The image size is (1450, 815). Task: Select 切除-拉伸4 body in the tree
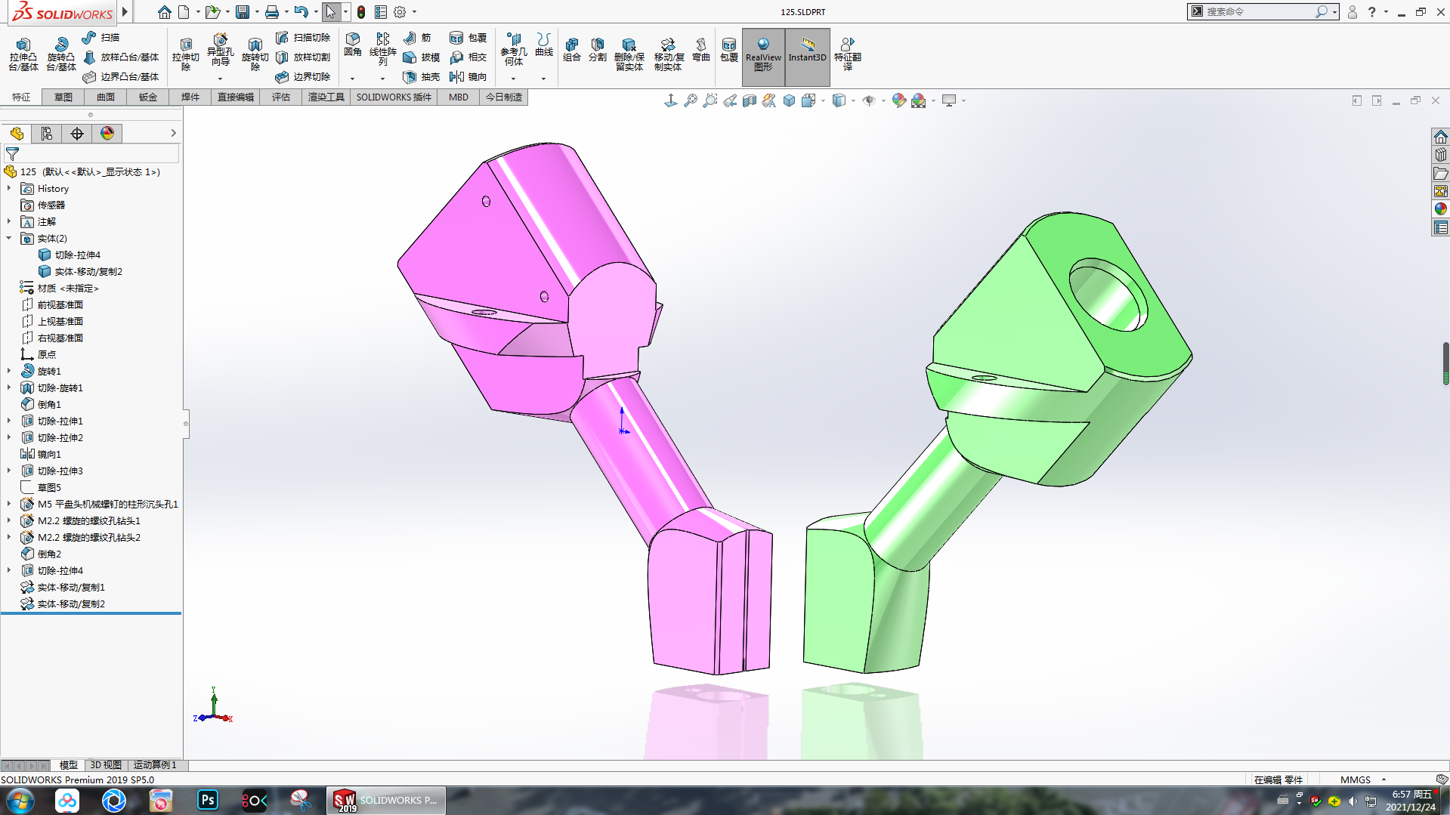tap(70, 255)
